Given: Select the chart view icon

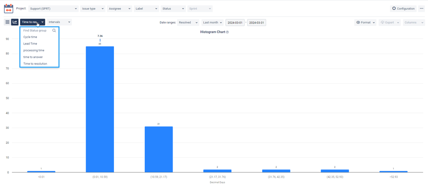Looking at the screenshot, I should [x=15, y=22].
